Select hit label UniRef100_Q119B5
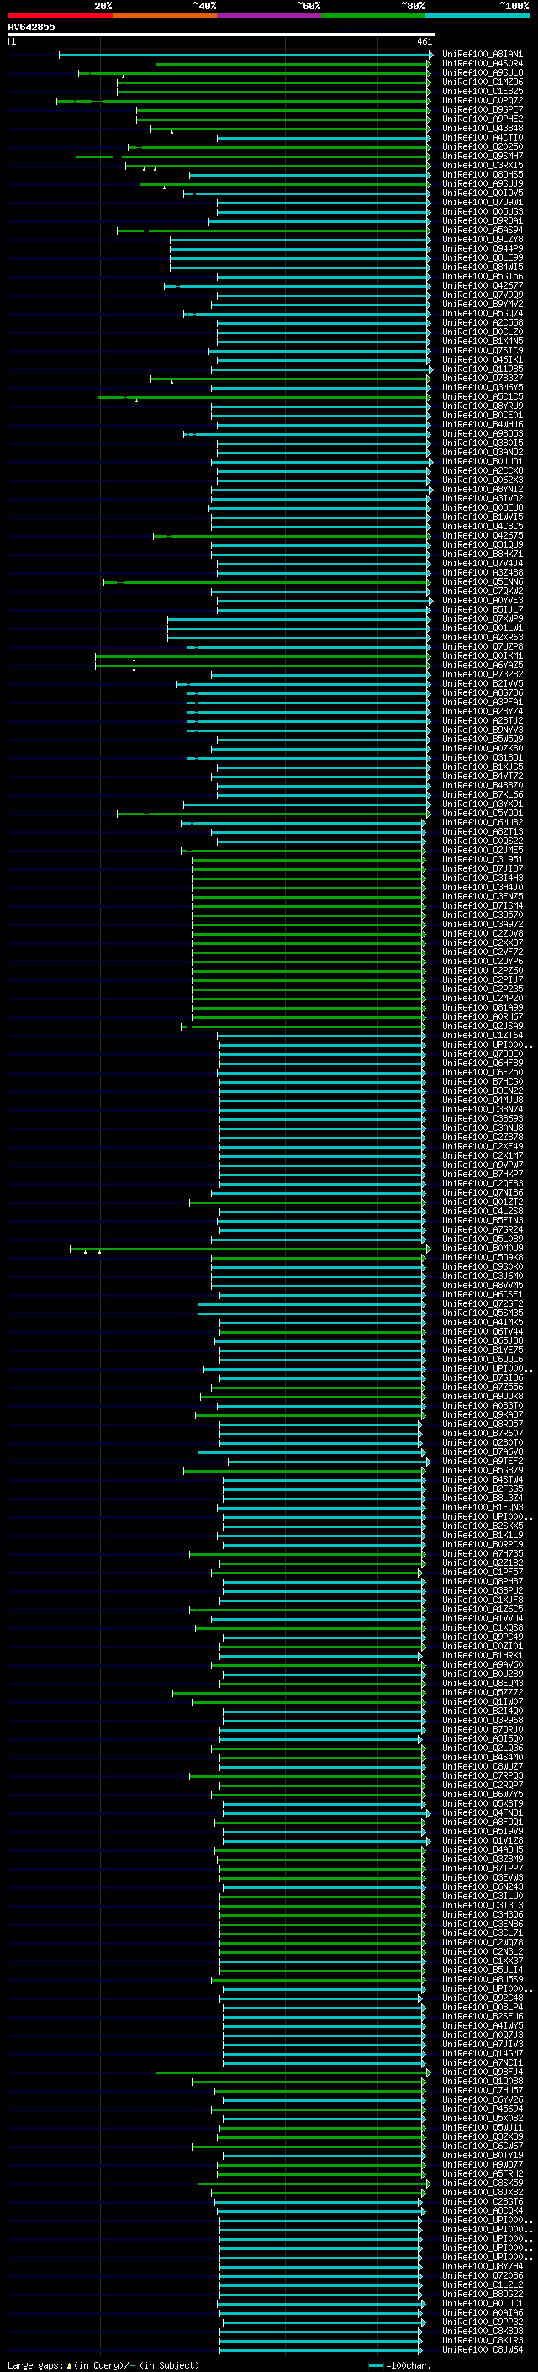The image size is (538, 2372). point(482,369)
